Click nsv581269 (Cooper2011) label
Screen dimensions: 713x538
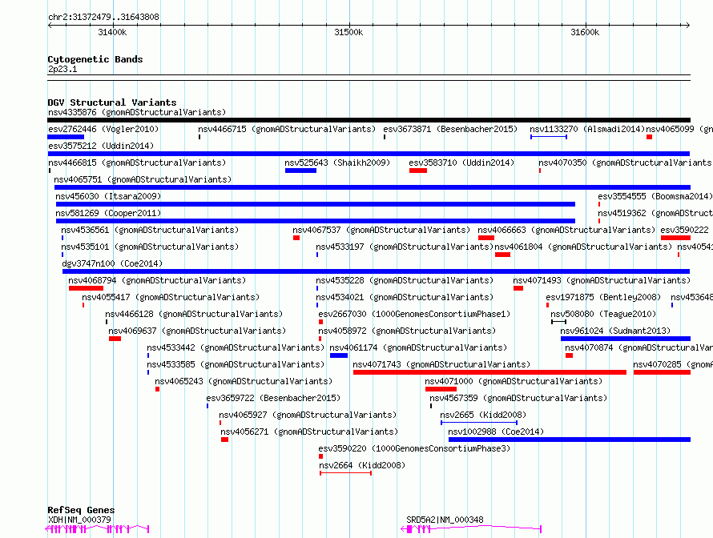coord(108,213)
